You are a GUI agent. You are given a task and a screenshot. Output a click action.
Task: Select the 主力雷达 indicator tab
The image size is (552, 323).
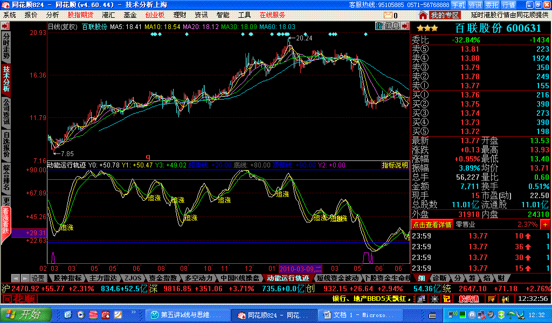(103, 278)
